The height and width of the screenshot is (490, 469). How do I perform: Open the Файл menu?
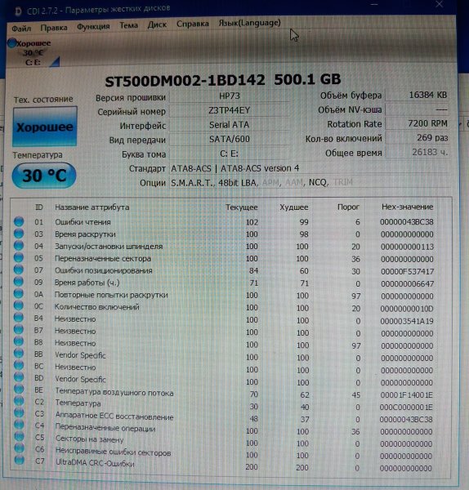(x=21, y=29)
